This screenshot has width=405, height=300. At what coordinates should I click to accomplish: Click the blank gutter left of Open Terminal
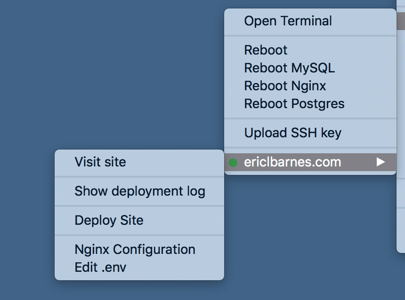pyautogui.click(x=234, y=21)
